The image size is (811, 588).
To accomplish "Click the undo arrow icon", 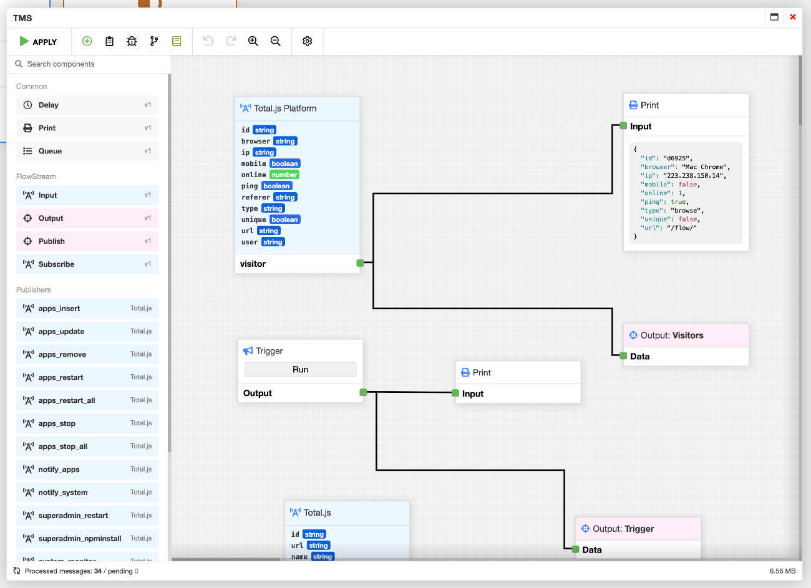I will (x=208, y=41).
